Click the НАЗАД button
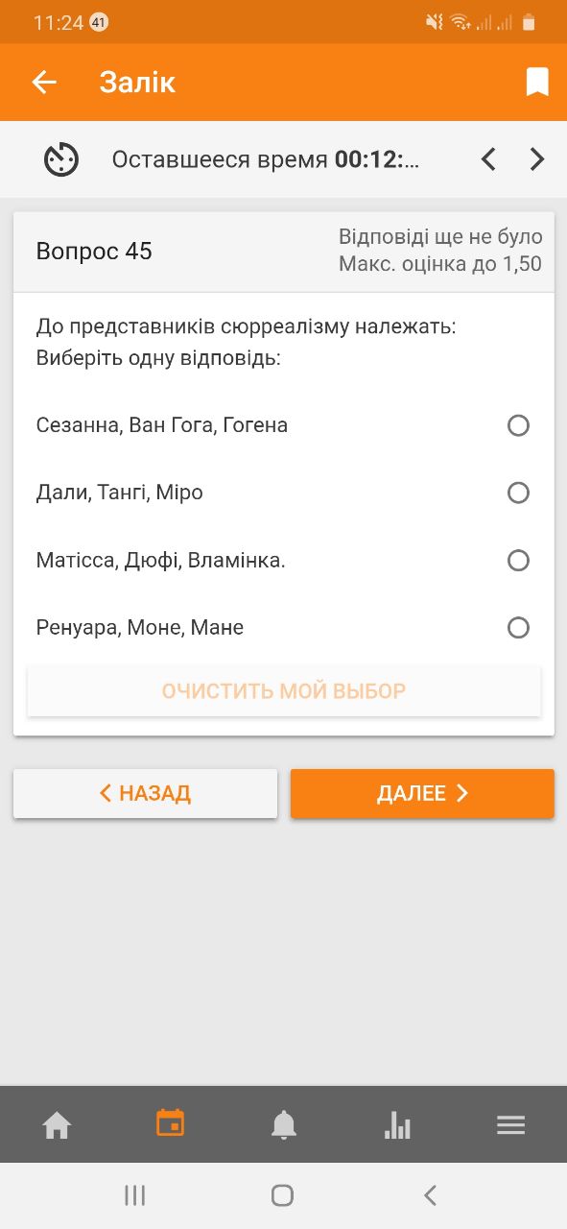Screen dimensions: 567x1229 pos(145,793)
